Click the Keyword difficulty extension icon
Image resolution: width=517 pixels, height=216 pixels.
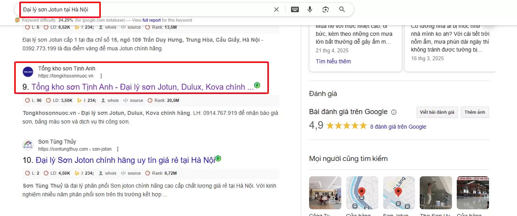click(17, 20)
